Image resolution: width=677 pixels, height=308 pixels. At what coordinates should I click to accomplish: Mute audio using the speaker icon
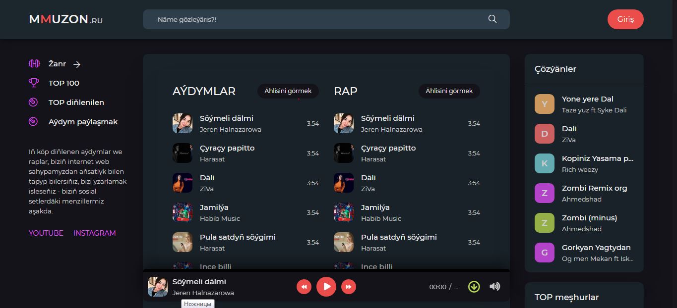[494, 287]
